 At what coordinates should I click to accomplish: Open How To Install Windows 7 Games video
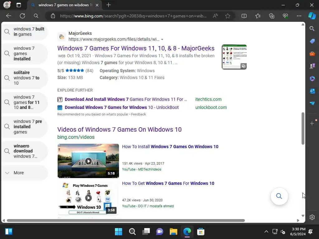coord(170,147)
